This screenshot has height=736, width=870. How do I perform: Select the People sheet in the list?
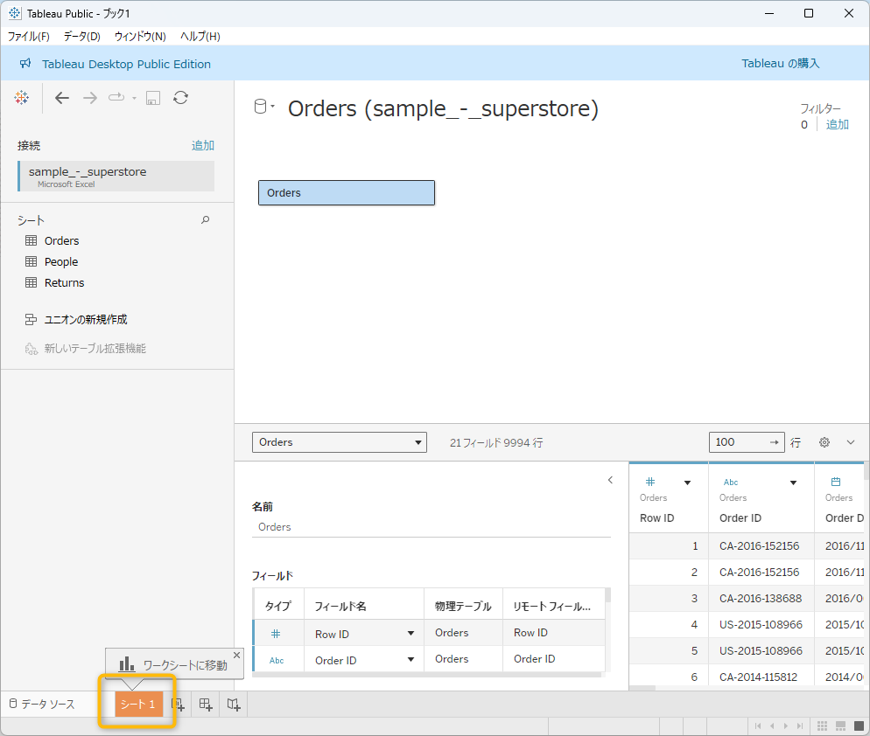point(61,262)
